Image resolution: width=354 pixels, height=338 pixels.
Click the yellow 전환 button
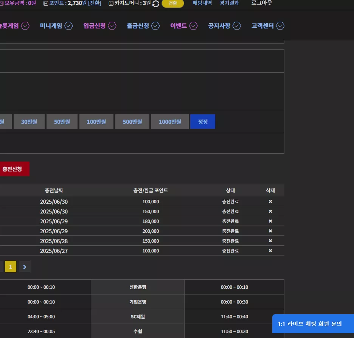173,3
